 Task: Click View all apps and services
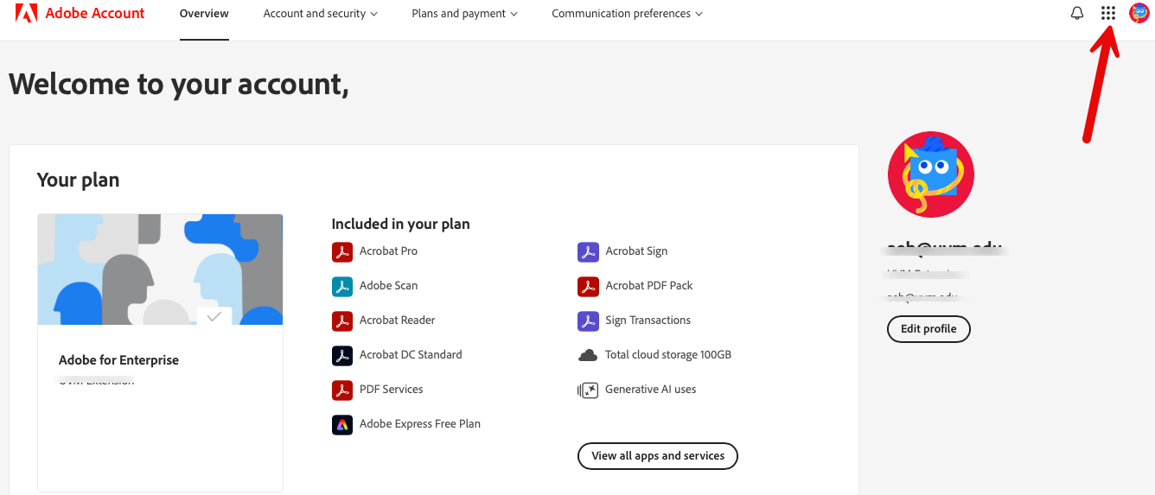pyautogui.click(x=658, y=456)
